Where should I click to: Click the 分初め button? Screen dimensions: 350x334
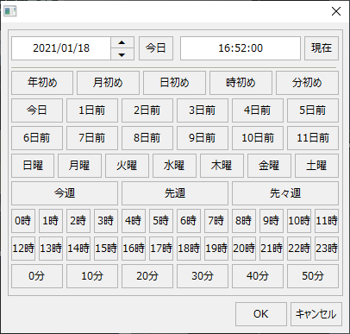coord(307,83)
